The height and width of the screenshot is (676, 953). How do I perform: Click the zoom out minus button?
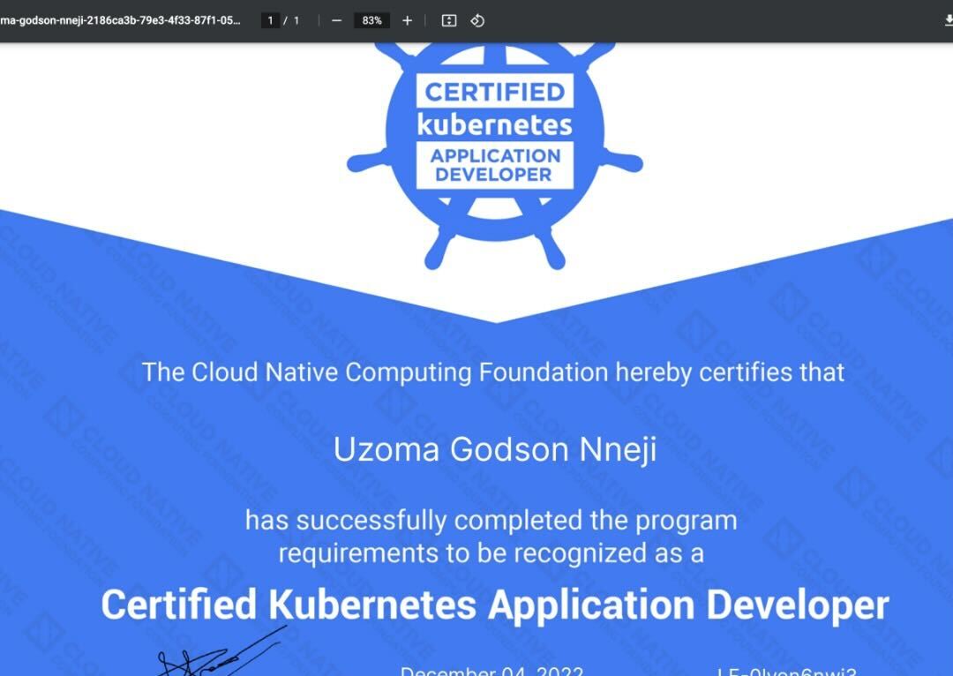337,20
